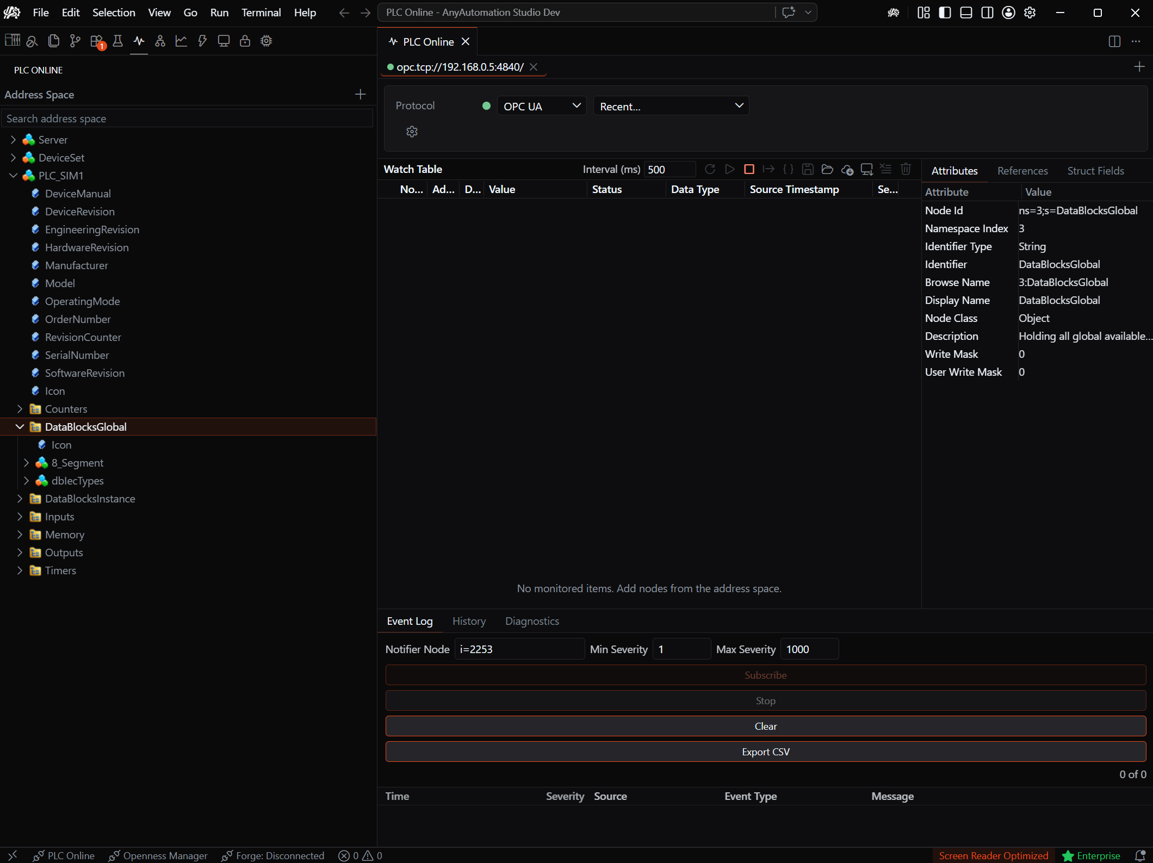Collapse the DataBlocksGlobal folder
This screenshot has width=1153, height=863.
click(20, 427)
